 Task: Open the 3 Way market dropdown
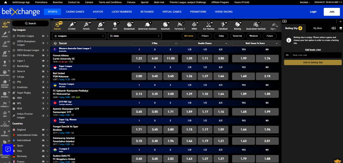(x=155, y=43)
